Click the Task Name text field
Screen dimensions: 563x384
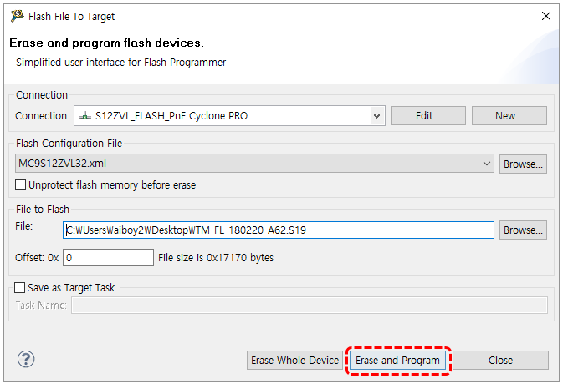pyautogui.click(x=309, y=306)
